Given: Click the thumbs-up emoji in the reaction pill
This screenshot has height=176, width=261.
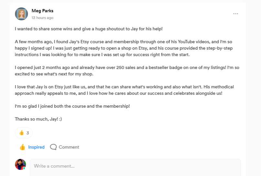Looking at the screenshot, I should pyautogui.click(x=22, y=133).
